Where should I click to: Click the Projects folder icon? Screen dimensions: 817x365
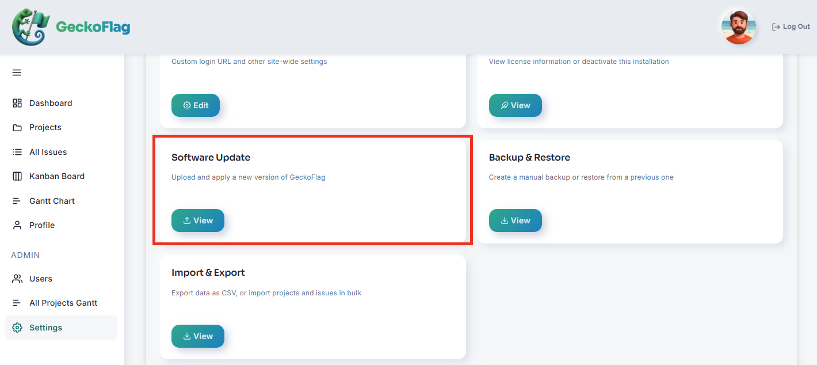point(17,127)
